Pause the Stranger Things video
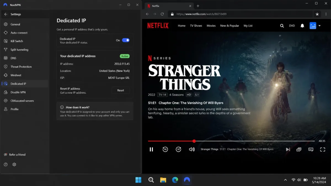Image resolution: width=331 pixels, height=186 pixels. pos(151,149)
